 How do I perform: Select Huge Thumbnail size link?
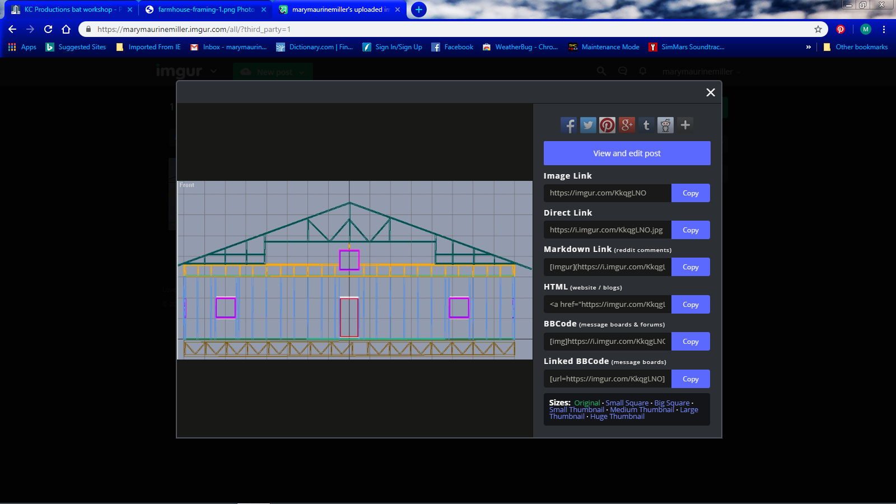click(617, 417)
